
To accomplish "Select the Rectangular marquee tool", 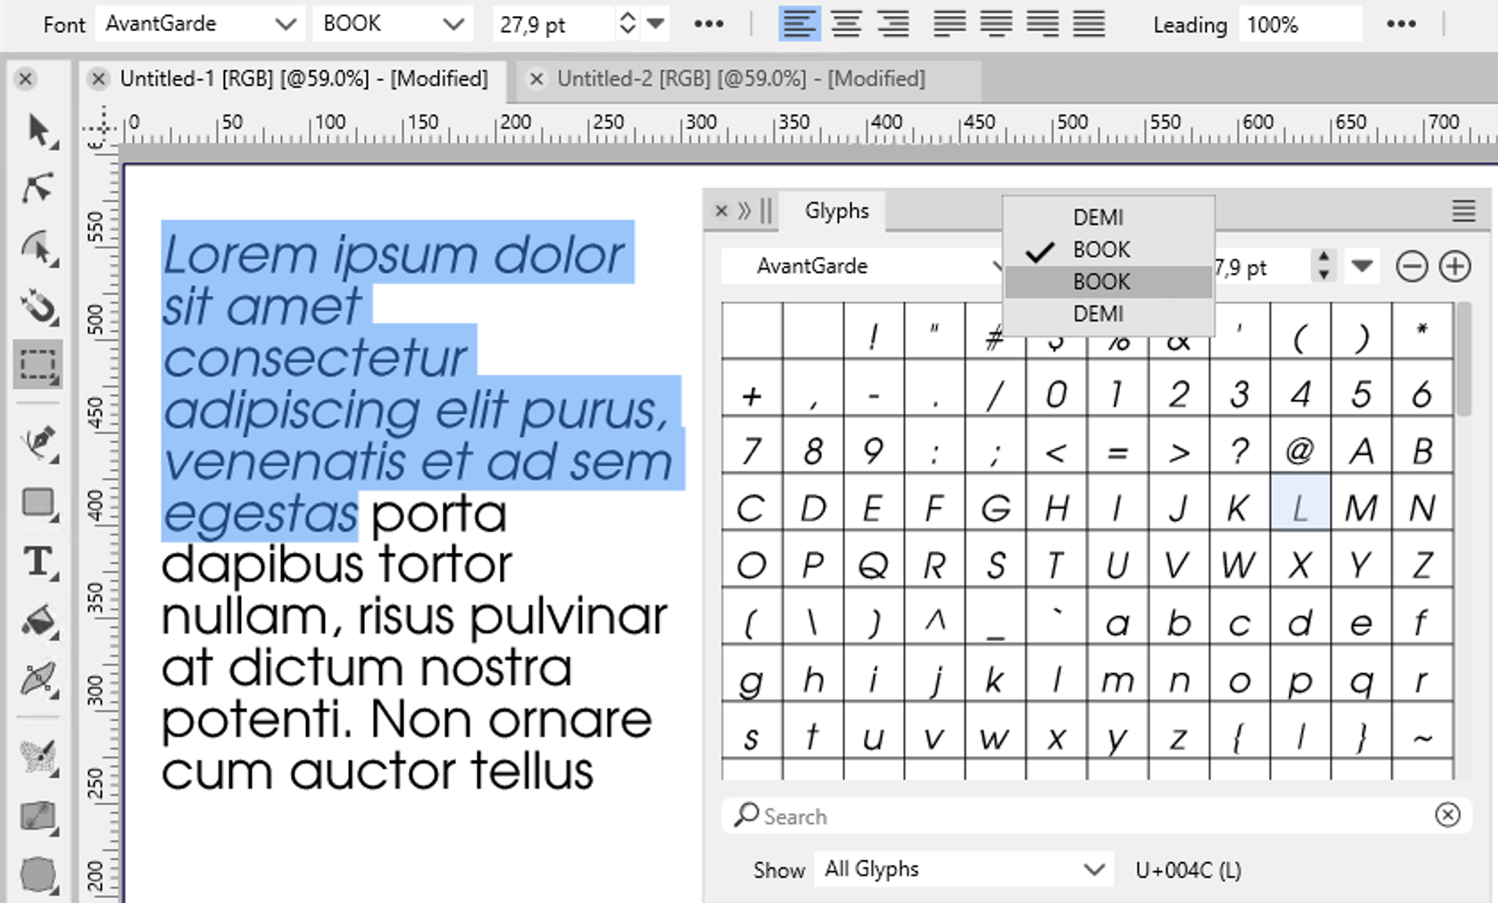I will click(37, 365).
